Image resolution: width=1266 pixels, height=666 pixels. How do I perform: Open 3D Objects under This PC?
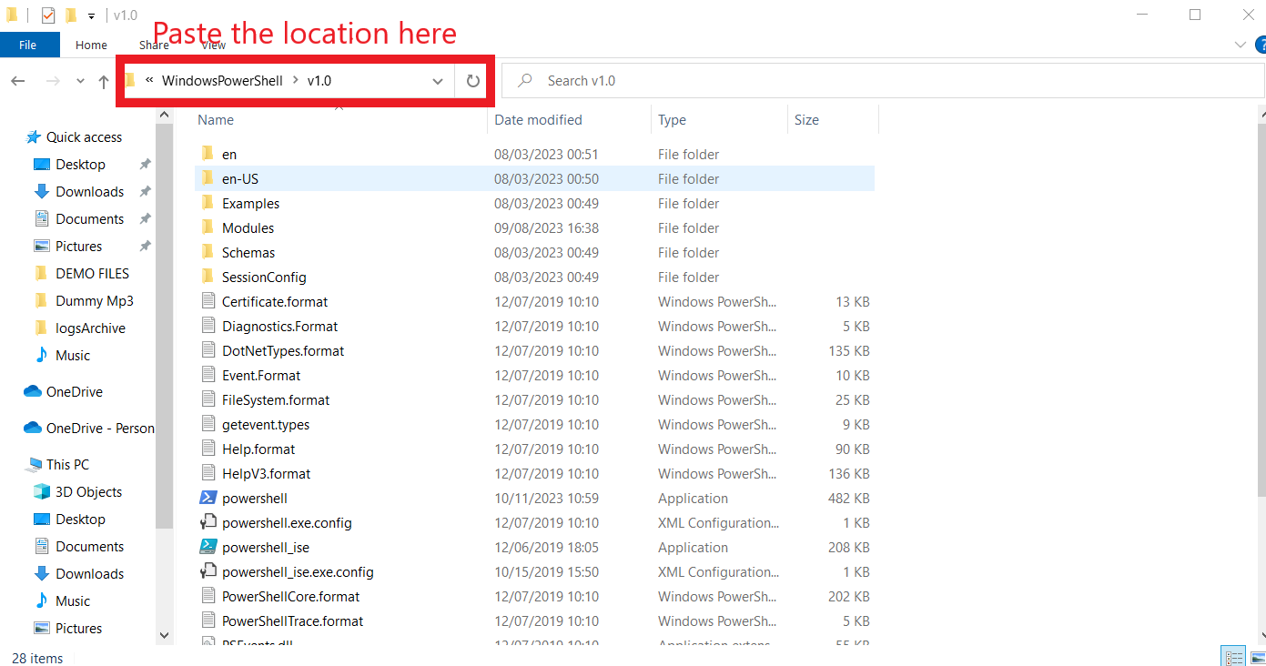point(78,492)
